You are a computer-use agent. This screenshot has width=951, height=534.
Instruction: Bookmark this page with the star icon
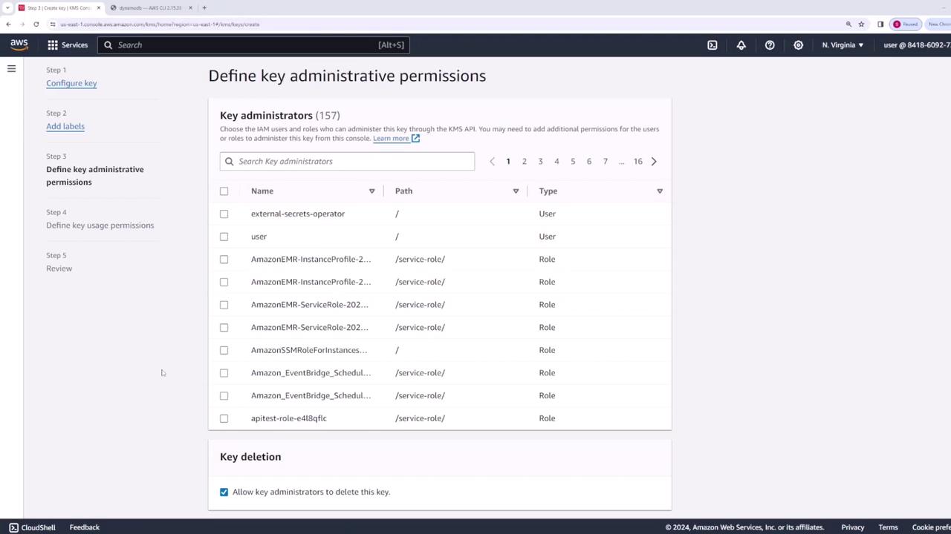[862, 24]
